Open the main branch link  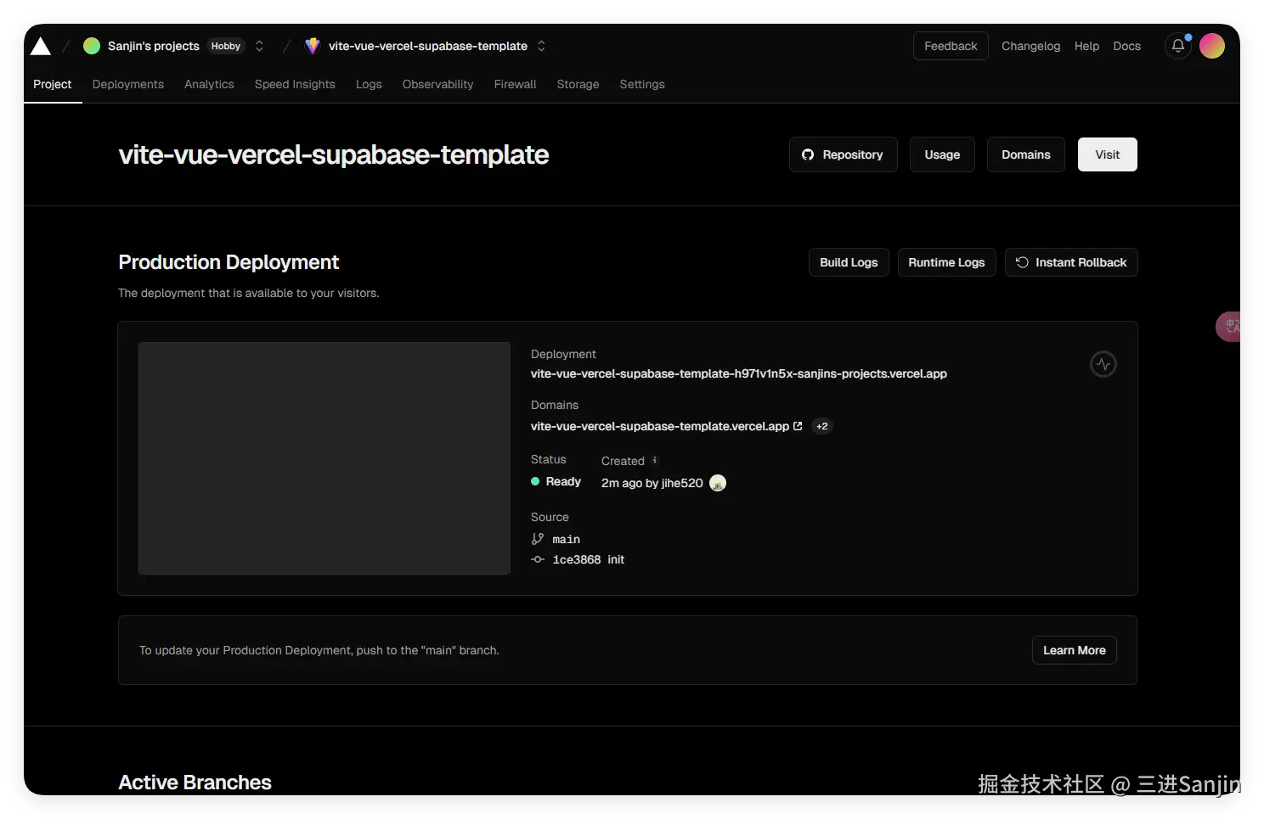tap(567, 539)
